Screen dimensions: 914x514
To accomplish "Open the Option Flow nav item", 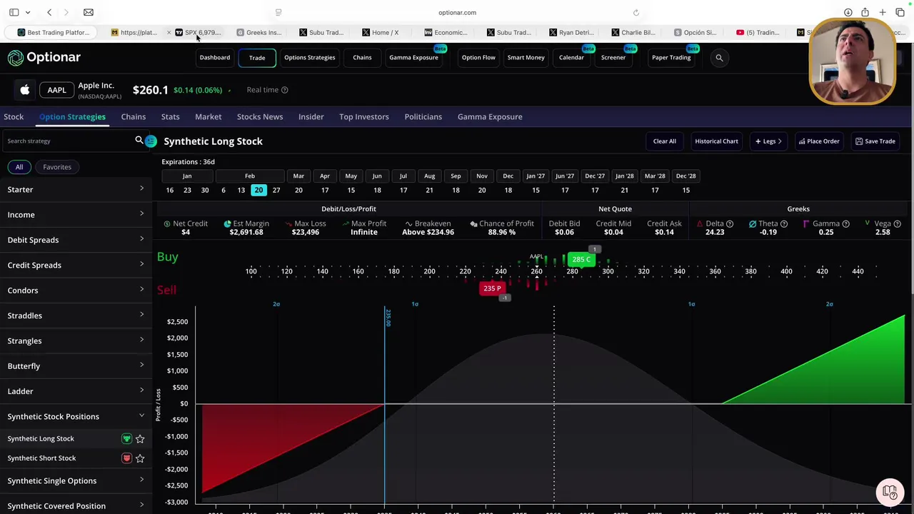I will 478,58.
